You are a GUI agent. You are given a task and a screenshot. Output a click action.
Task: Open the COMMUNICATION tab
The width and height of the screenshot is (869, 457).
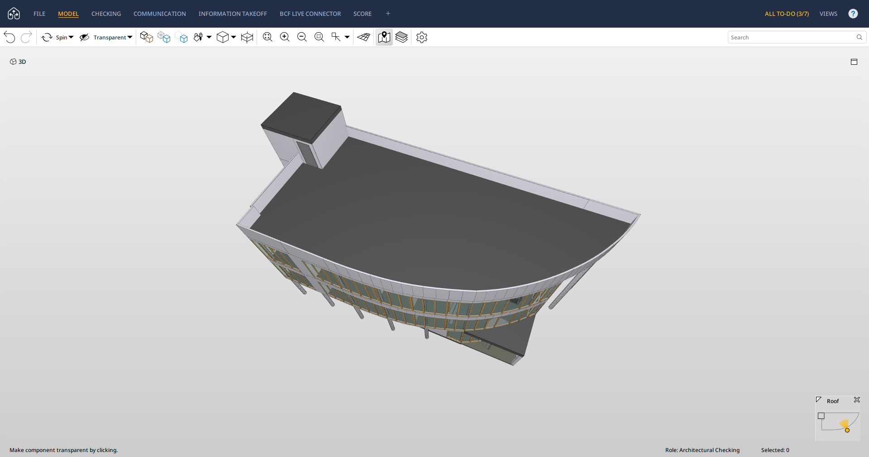point(160,14)
